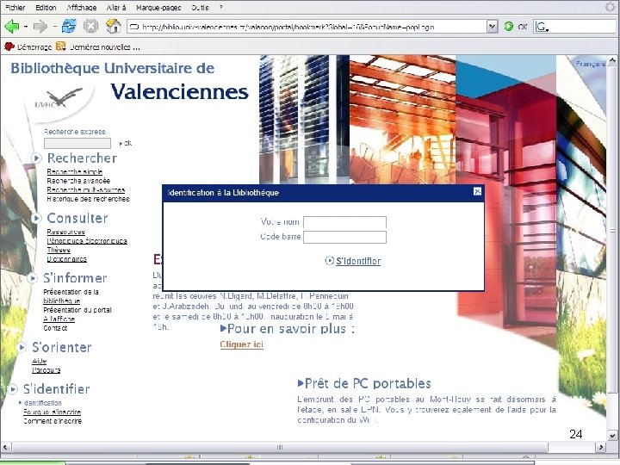Click the green Go icon beside OK
The image size is (620, 465).
(x=509, y=27)
